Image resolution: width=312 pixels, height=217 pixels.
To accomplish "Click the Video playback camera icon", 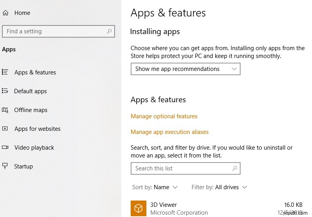I will (x=5, y=147).
